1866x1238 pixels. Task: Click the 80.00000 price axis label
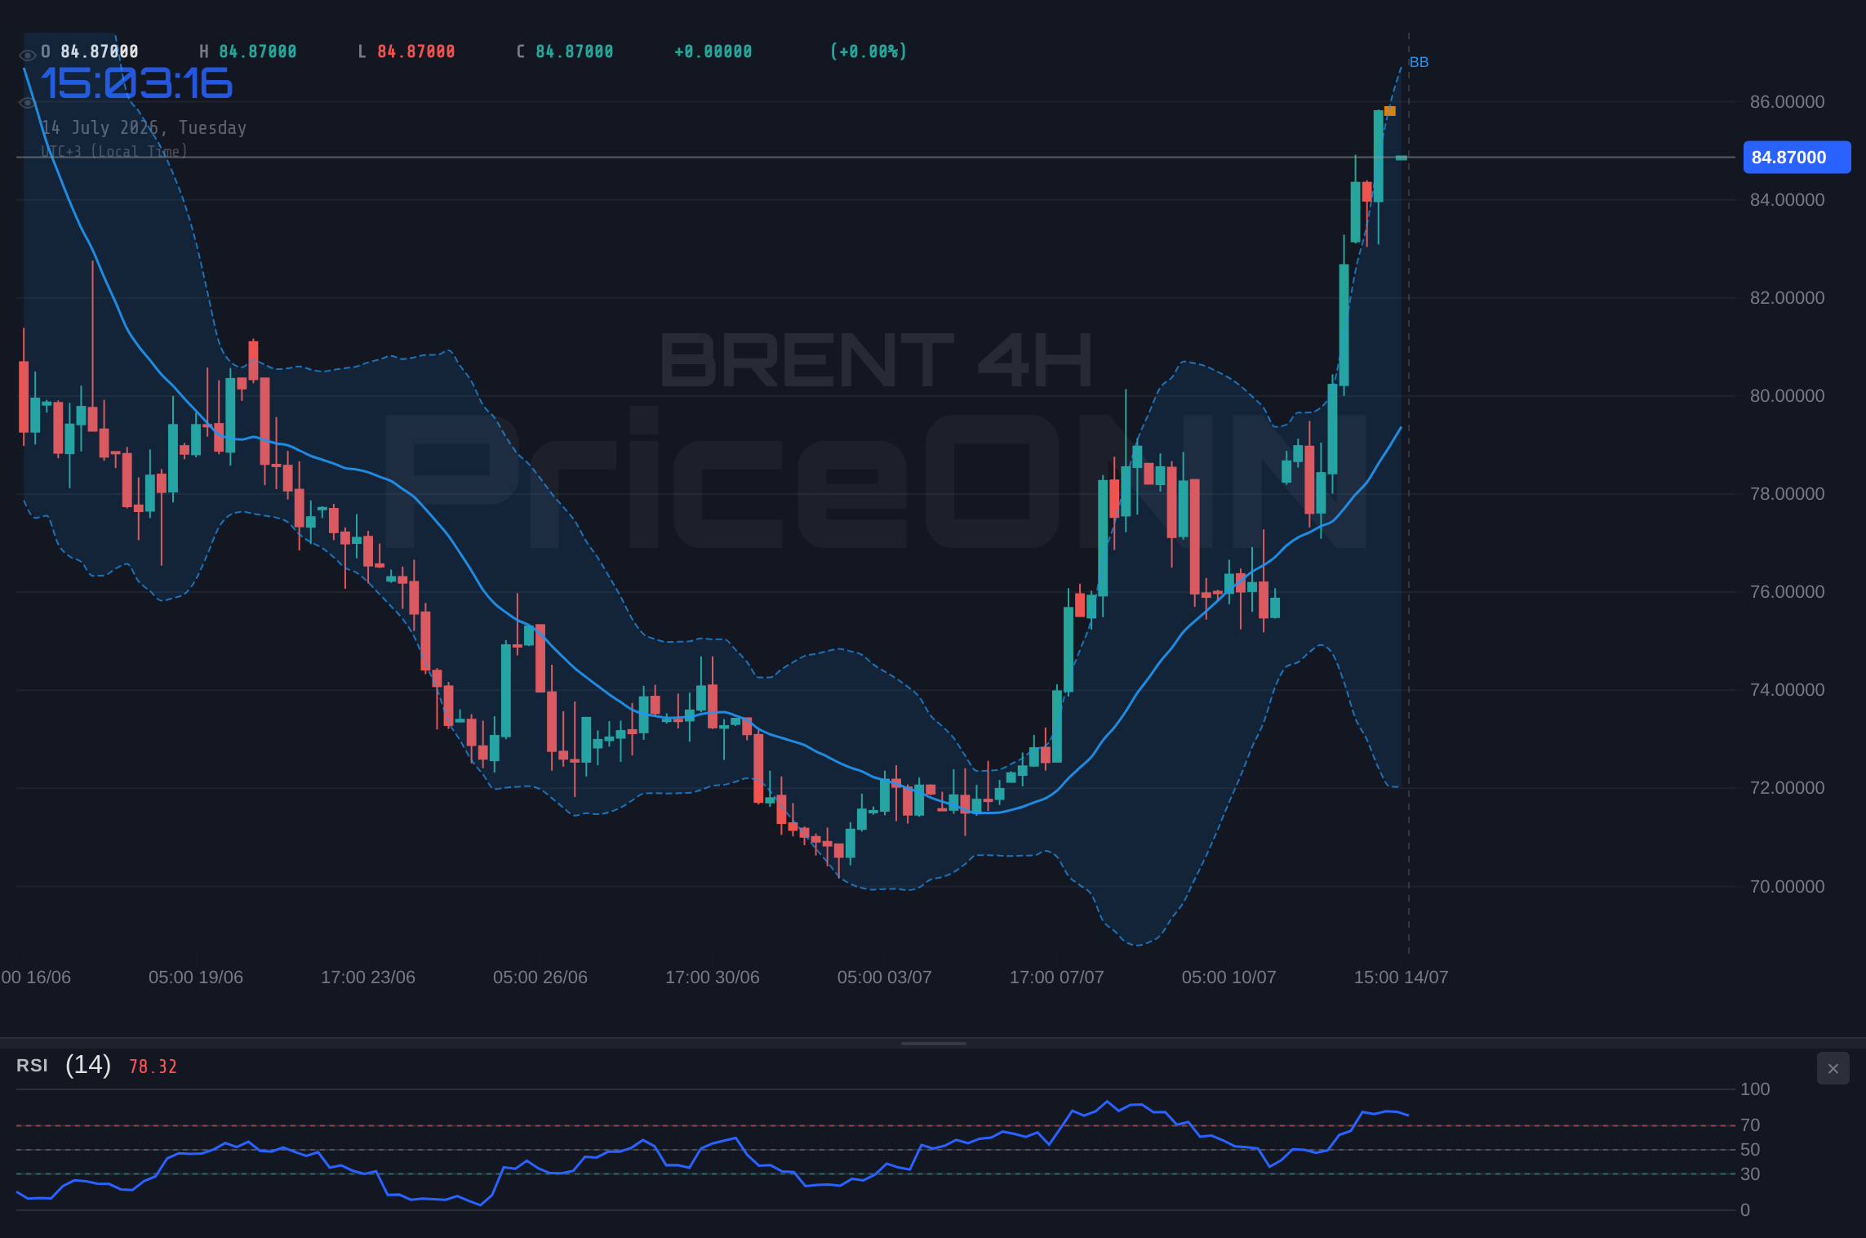point(1787,396)
